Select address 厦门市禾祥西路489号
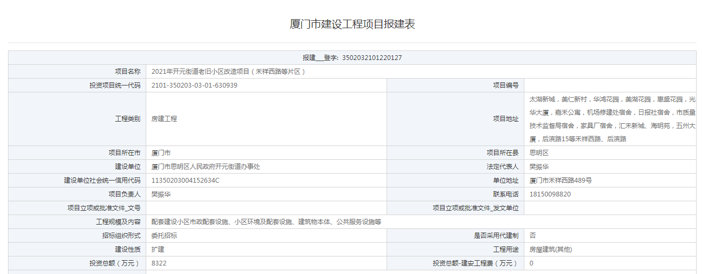Image resolution: width=703 pixels, height=274 pixels. point(560,180)
